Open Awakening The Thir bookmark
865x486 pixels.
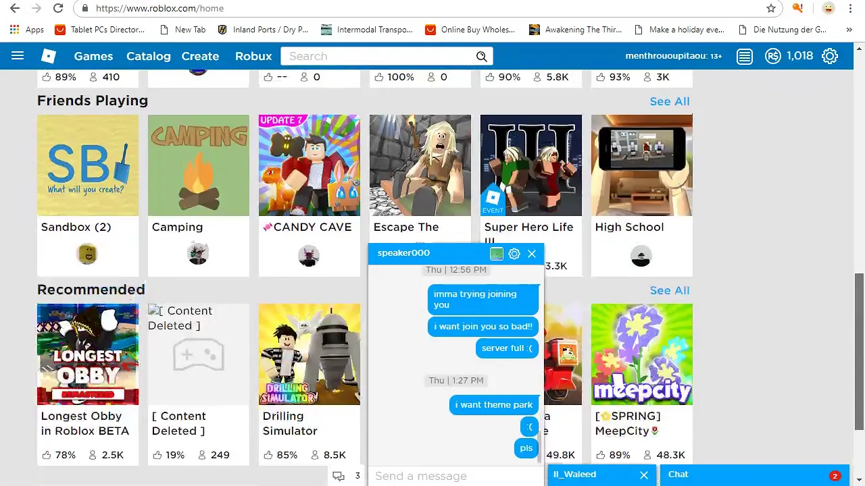tap(575, 30)
